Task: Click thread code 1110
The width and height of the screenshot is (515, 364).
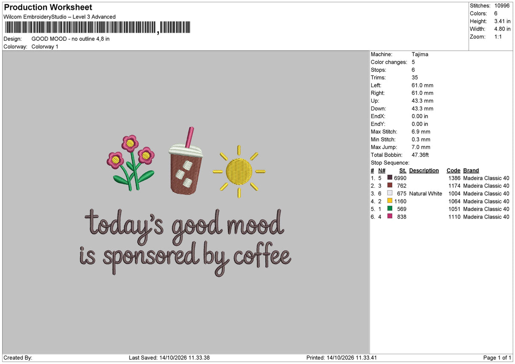Action: pyautogui.click(x=454, y=216)
